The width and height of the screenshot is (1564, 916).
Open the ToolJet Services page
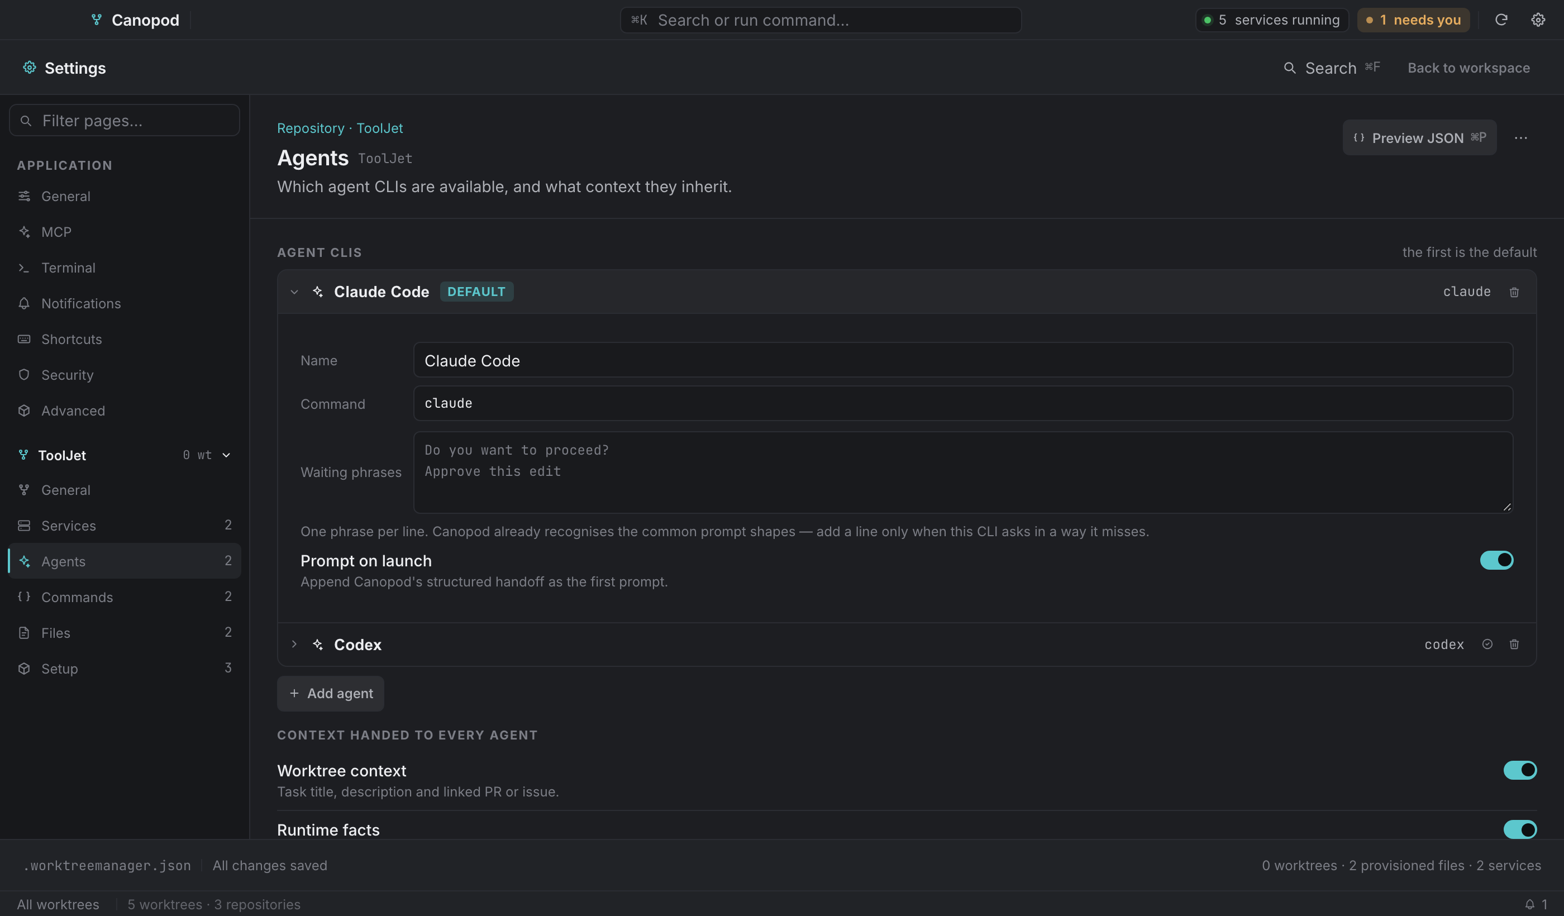click(x=124, y=526)
